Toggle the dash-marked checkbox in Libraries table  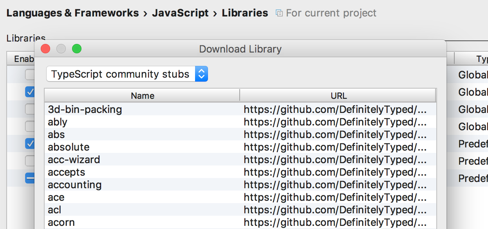click(x=30, y=178)
